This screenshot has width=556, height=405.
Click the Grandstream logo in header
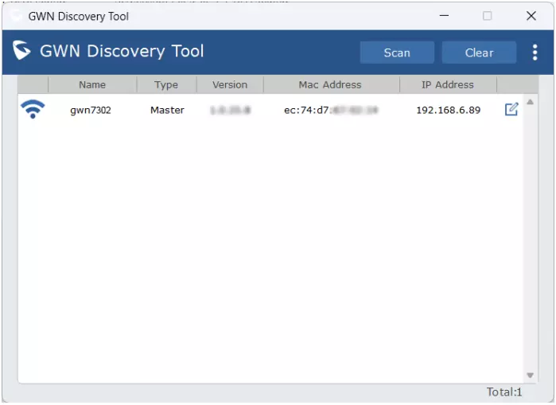point(21,50)
